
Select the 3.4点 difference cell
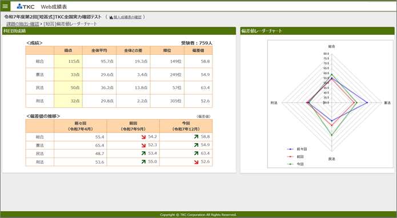[133, 75]
